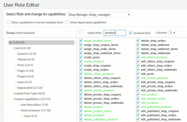Uncheck delete_others_products capability
The height and width of the screenshot is (122, 187).
(x=81, y=74)
